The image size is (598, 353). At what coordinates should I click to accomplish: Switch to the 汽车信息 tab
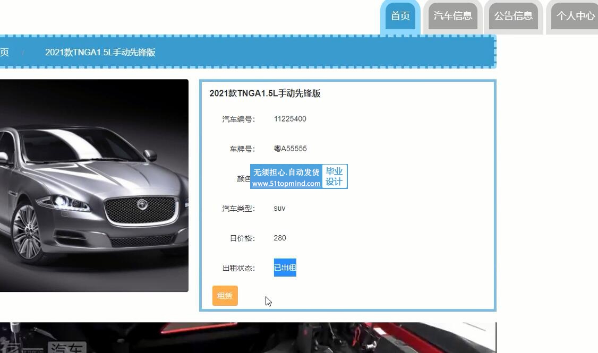click(452, 16)
